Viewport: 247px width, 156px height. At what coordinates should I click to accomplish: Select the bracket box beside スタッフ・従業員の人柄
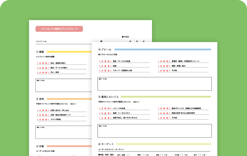pos(105,70)
